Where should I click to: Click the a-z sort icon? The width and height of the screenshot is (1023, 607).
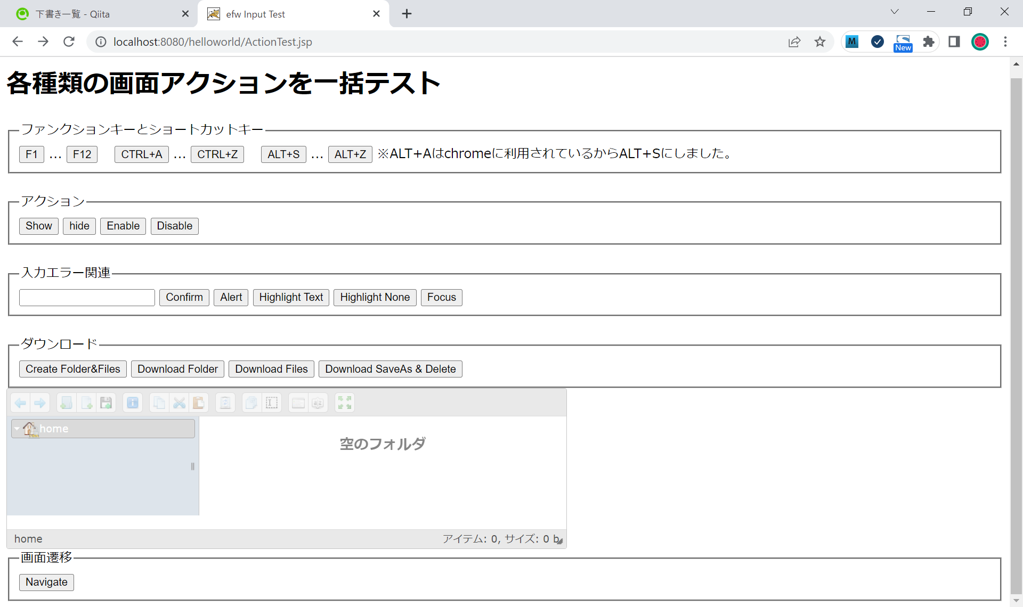click(x=318, y=403)
